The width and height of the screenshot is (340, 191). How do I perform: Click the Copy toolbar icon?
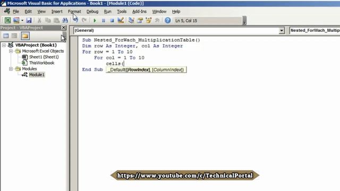pos(48,20)
